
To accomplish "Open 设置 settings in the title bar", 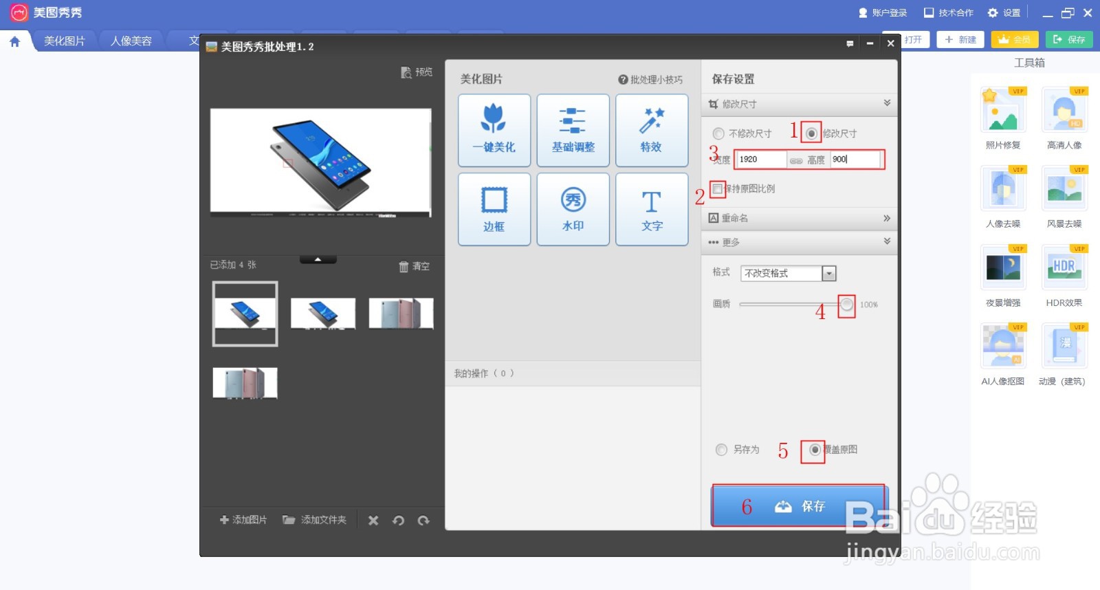I will (1004, 12).
